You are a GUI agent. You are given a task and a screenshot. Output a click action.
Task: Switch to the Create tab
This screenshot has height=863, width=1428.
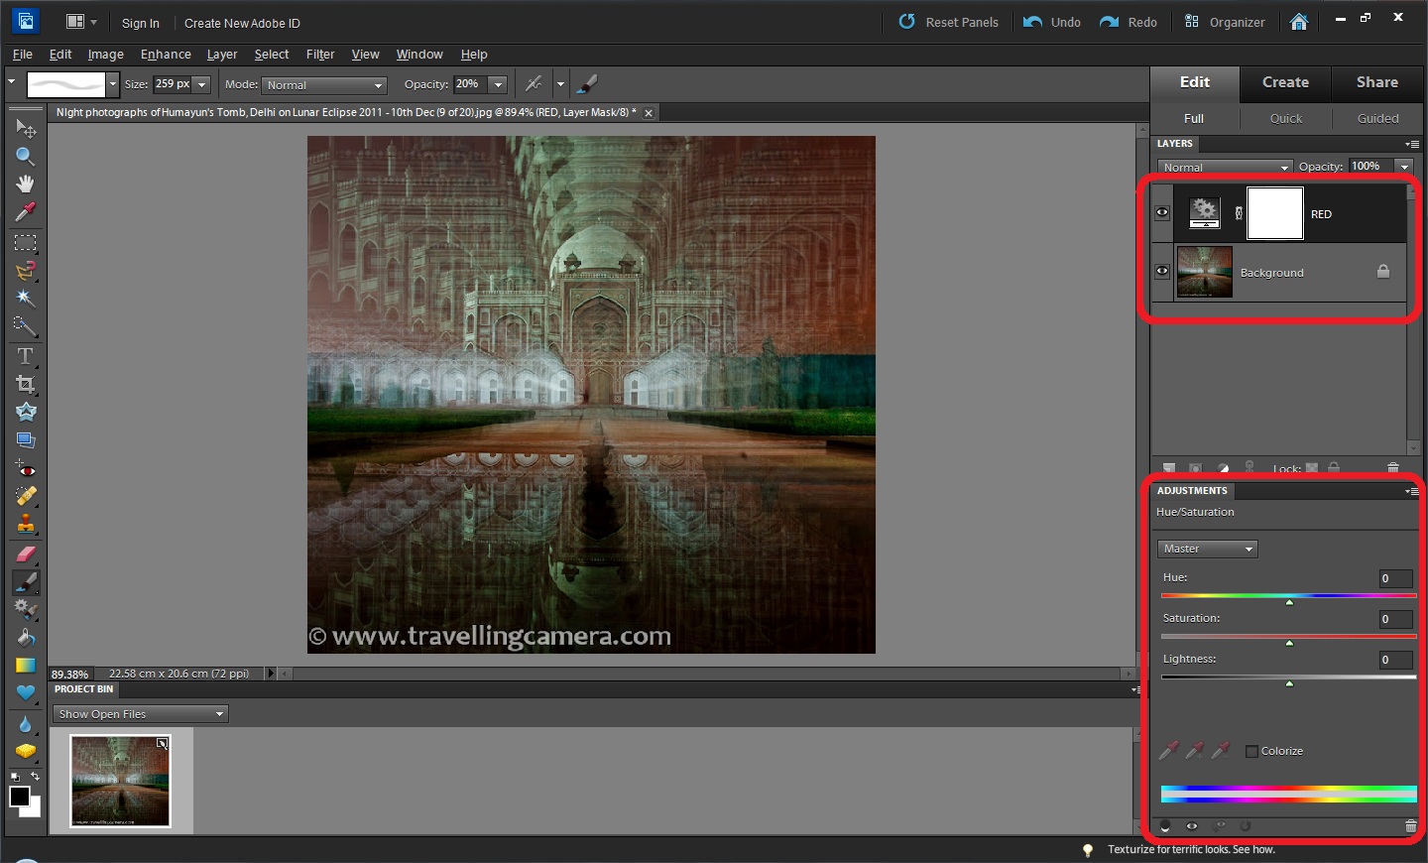coord(1285,82)
